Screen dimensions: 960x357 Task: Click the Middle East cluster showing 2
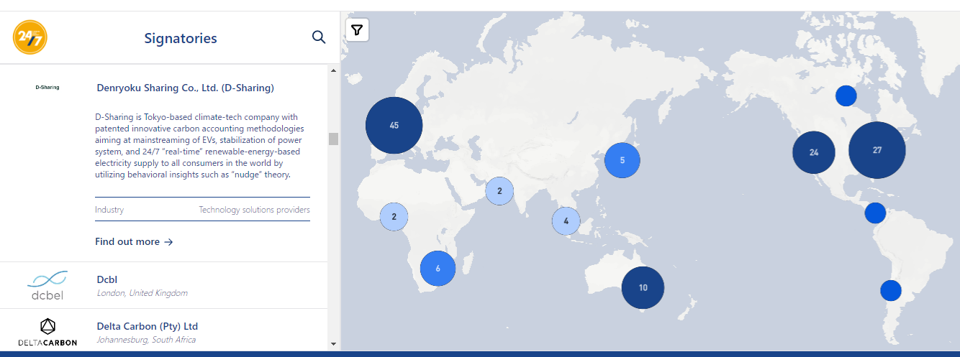[x=499, y=191]
